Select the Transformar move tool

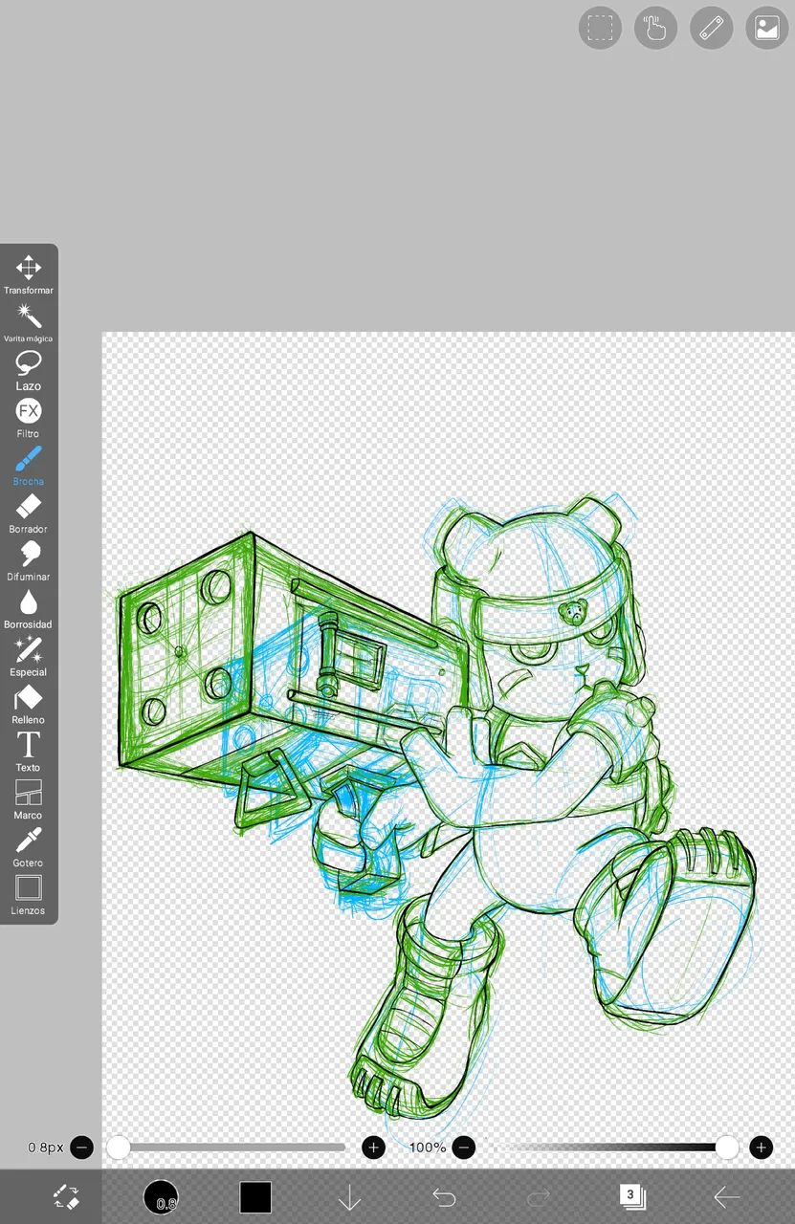coord(29,273)
